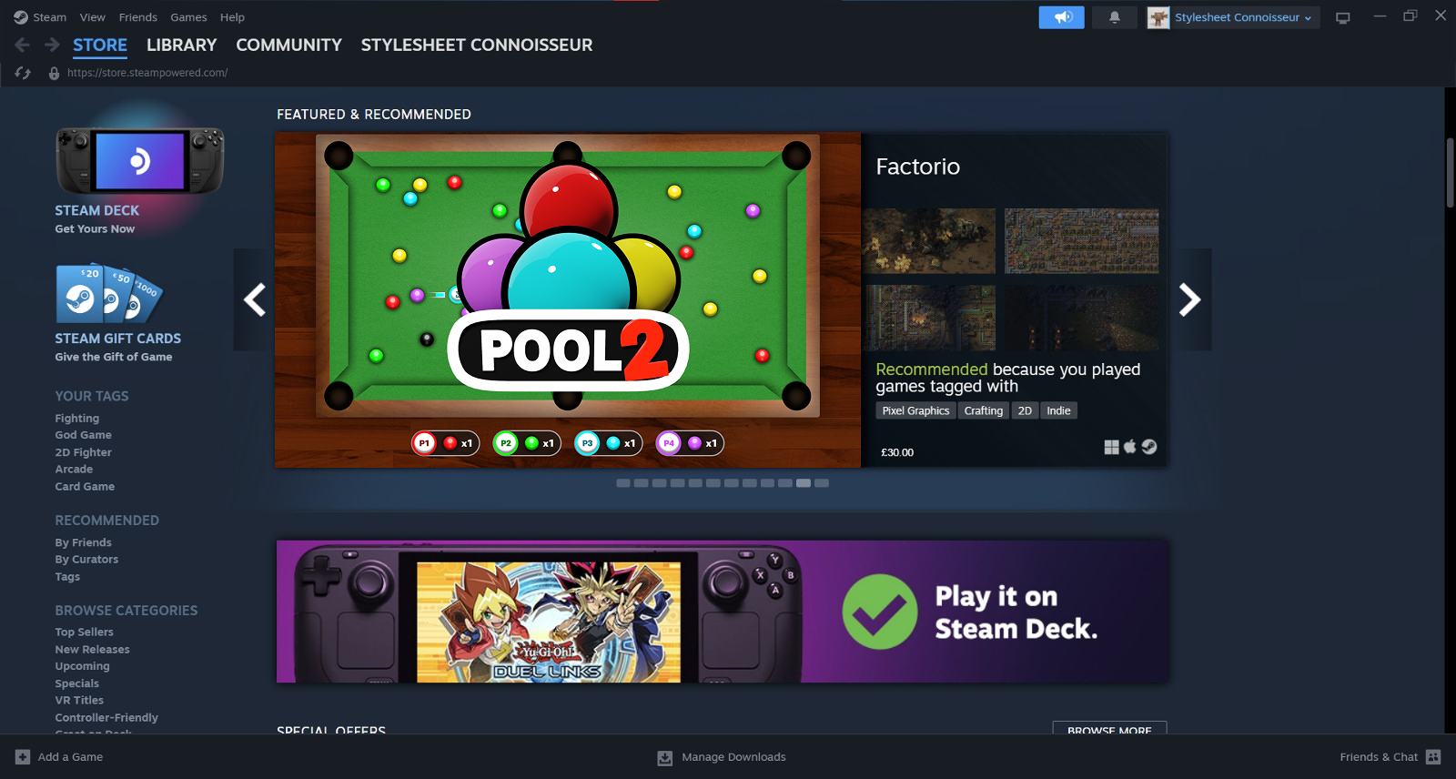
Task: Click the Friends & Chat icon
Action: click(1433, 757)
